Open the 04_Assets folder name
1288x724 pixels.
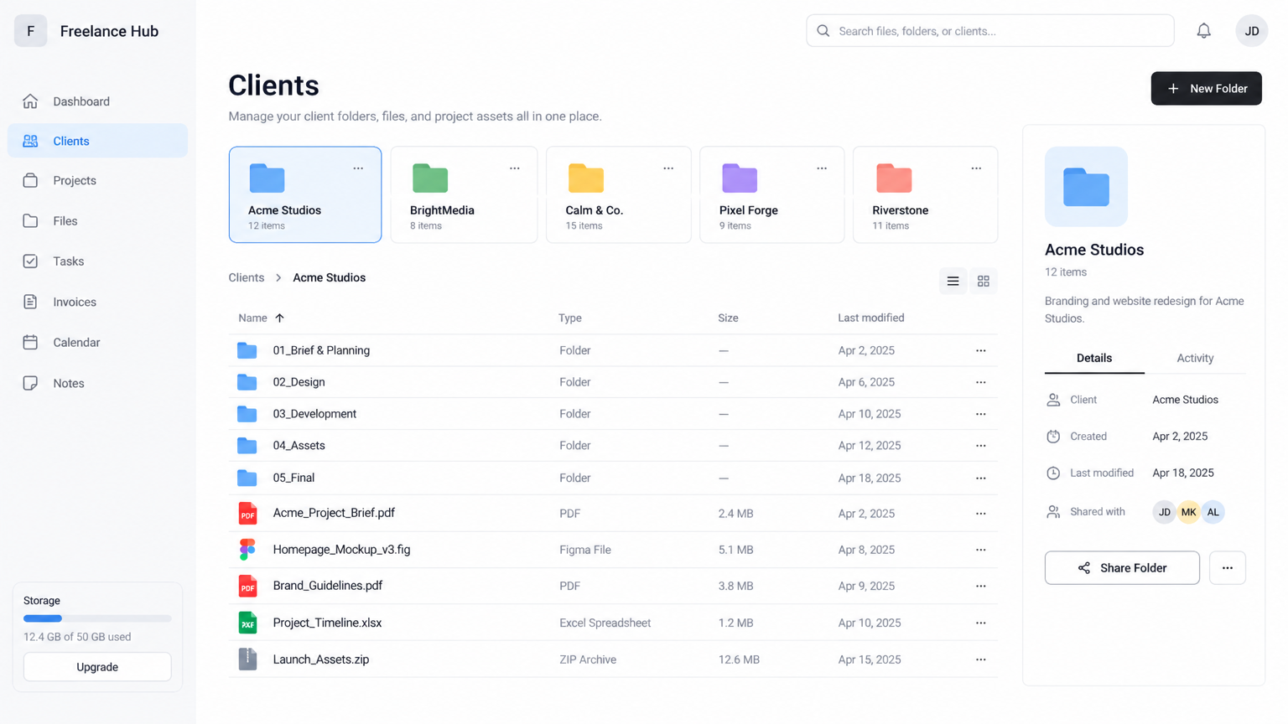tap(299, 446)
